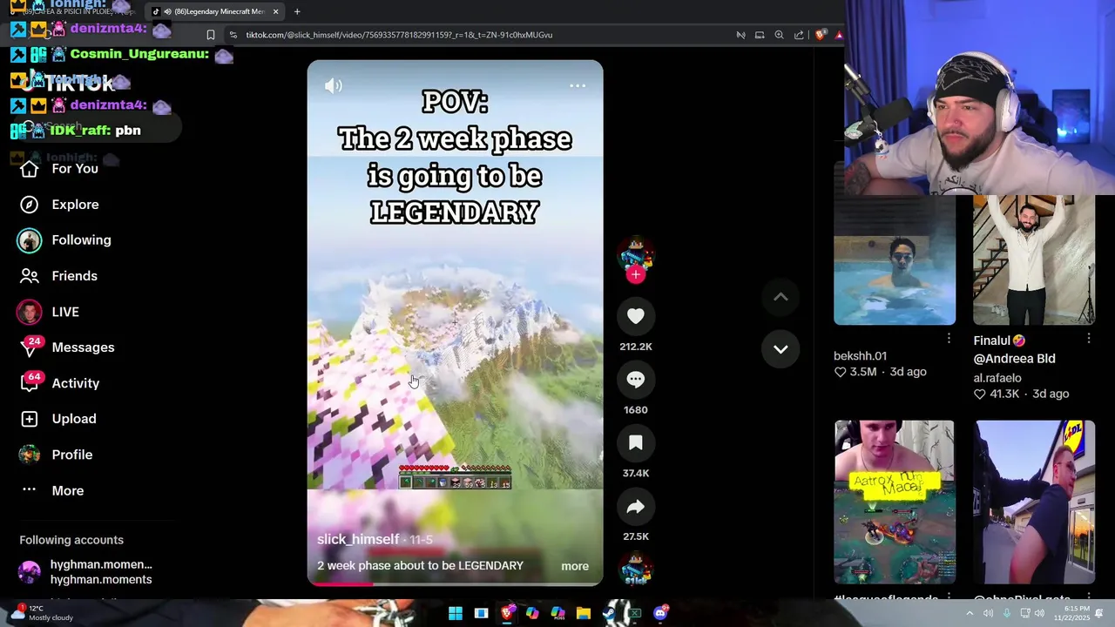Open hyghman.moments following account

85,571
